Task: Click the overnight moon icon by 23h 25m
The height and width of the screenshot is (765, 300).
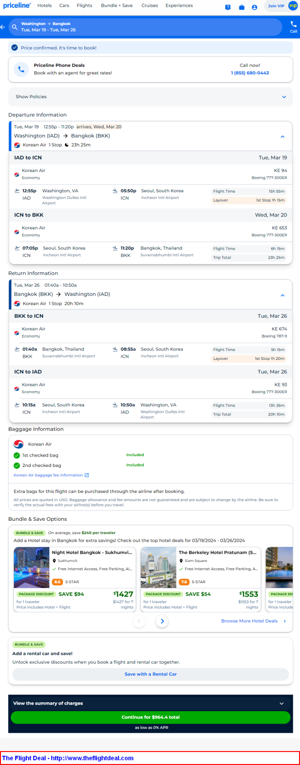Action: [67, 145]
